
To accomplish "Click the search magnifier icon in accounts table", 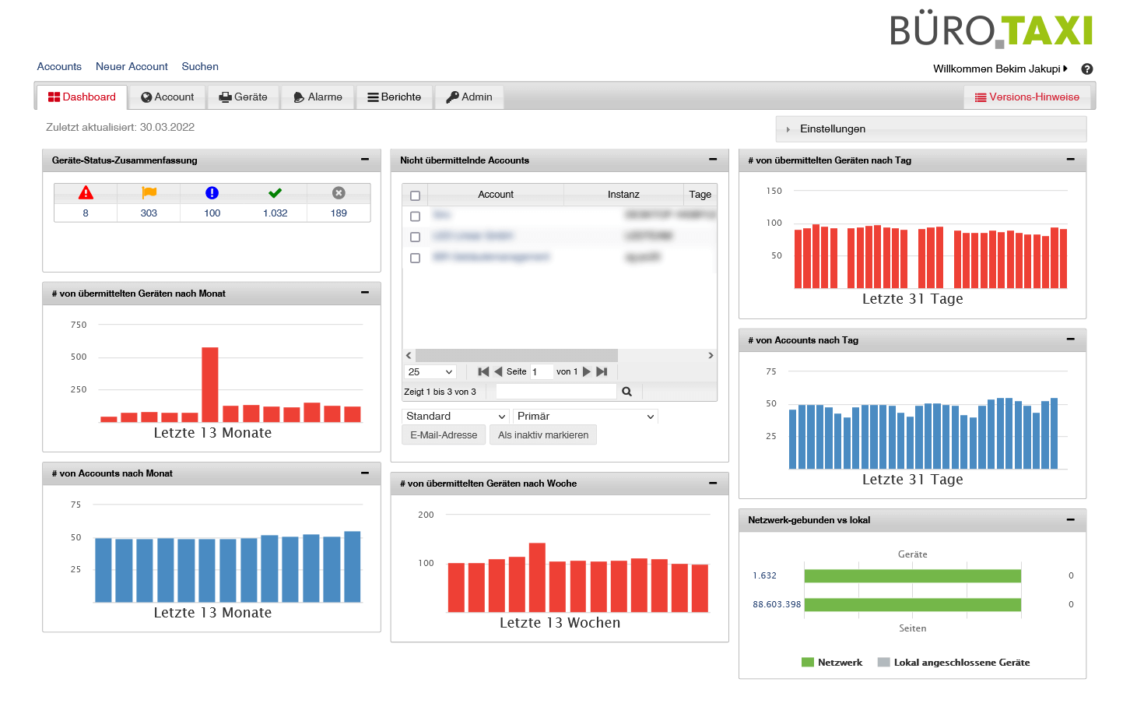I will (626, 392).
